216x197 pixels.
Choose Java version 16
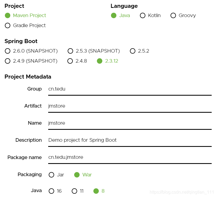51,191
